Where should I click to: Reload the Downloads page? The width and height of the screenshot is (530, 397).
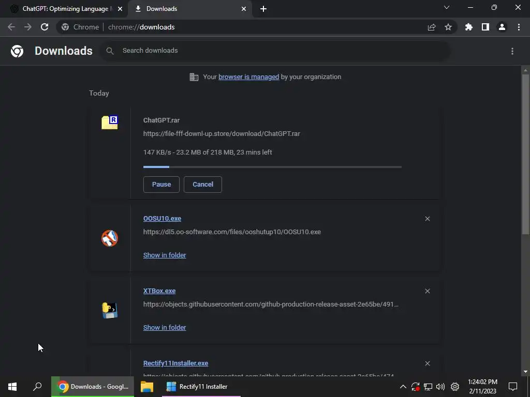(x=45, y=27)
